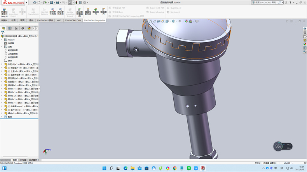
Task: Click the Print icon in top toolbar
Action: [x=58, y=2]
